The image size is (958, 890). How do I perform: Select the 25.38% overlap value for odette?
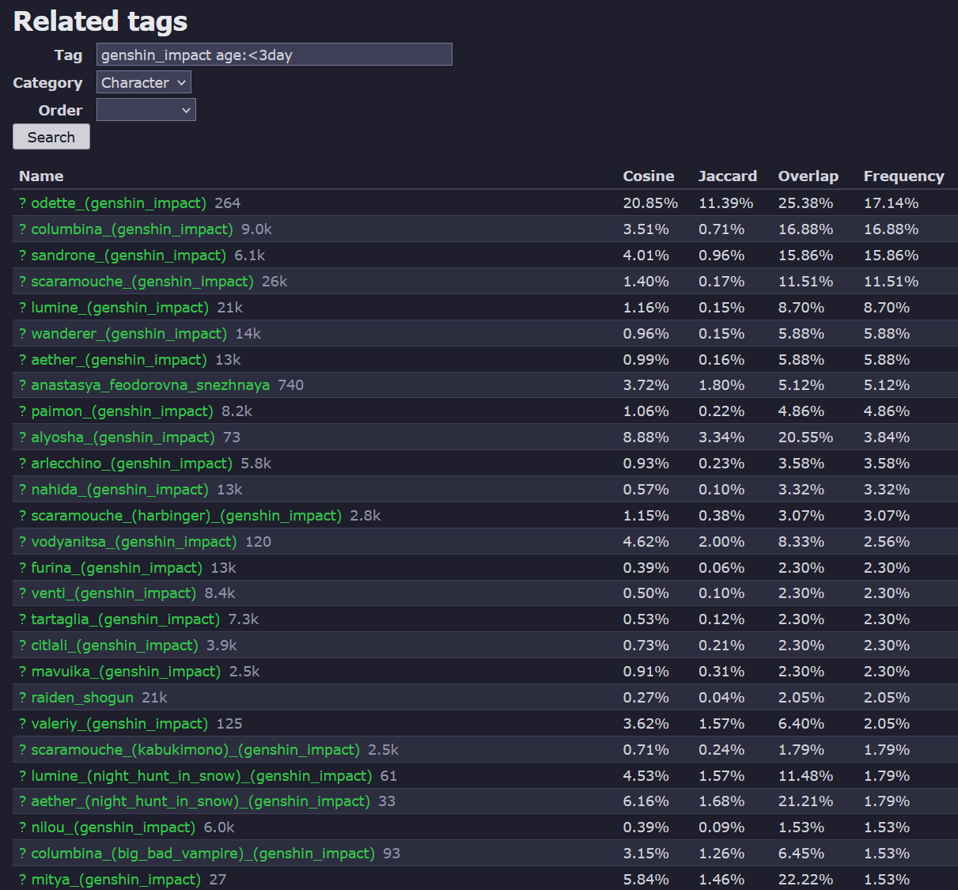(x=806, y=203)
